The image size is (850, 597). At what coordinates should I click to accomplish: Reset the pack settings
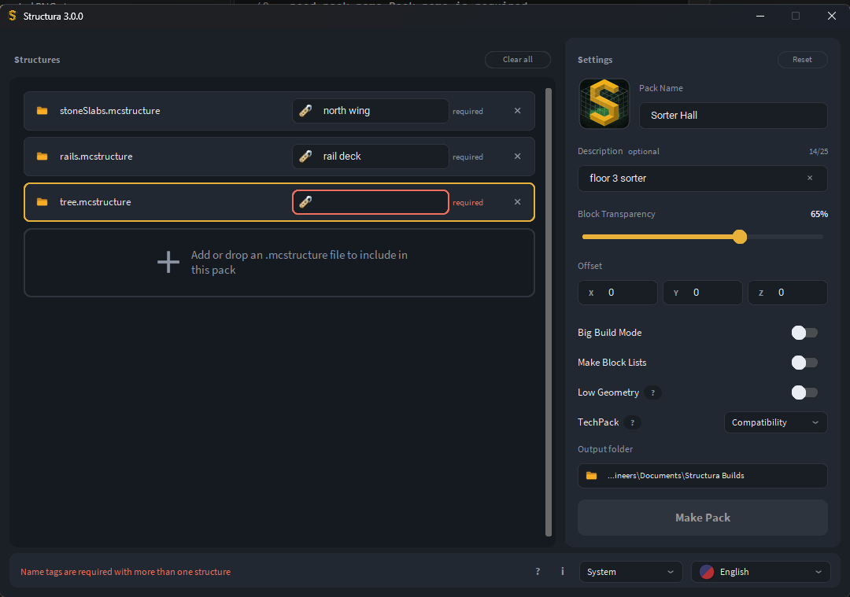coord(802,60)
